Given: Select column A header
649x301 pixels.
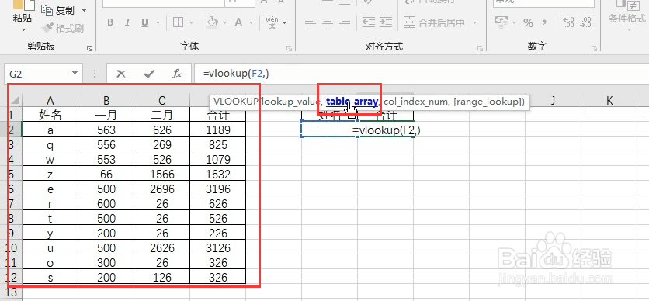Looking at the screenshot, I should (50, 100).
